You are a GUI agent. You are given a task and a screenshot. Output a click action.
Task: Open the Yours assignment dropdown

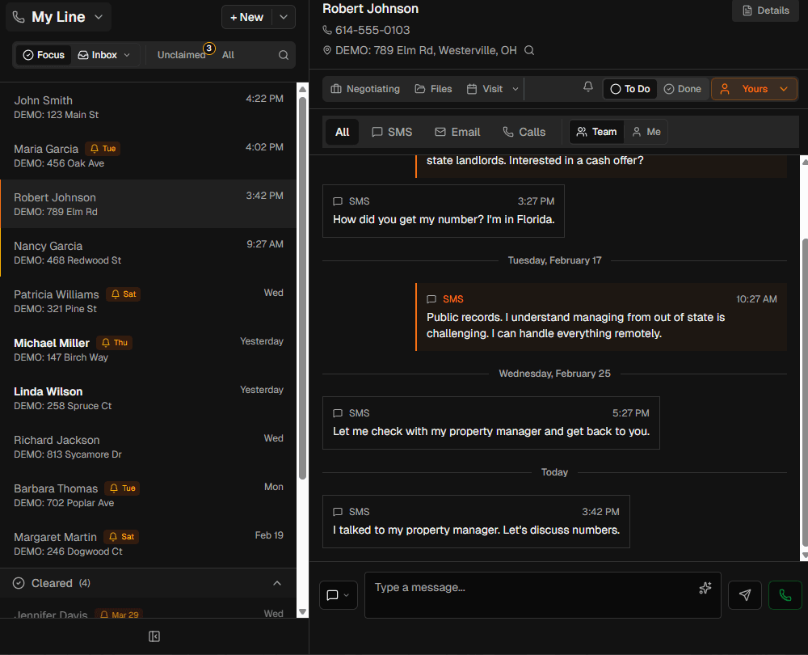point(755,89)
